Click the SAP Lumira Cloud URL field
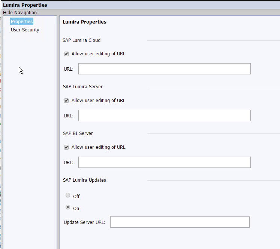The image size is (280, 249). 164,69
